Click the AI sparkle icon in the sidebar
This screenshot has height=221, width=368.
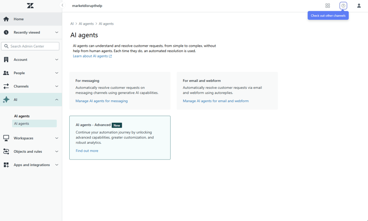(6, 100)
